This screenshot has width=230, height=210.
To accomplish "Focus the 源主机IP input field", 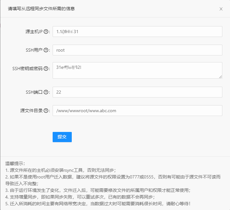I will coord(137,32).
